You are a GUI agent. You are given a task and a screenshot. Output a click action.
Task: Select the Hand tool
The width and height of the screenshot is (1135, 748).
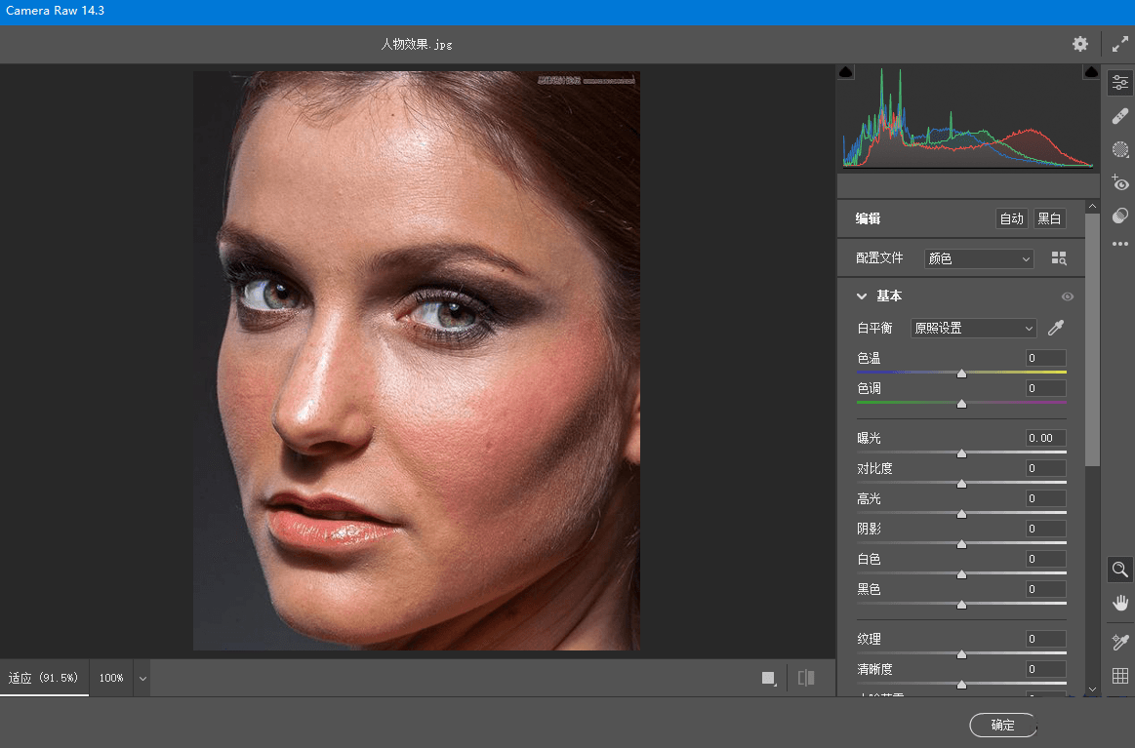[x=1119, y=602]
